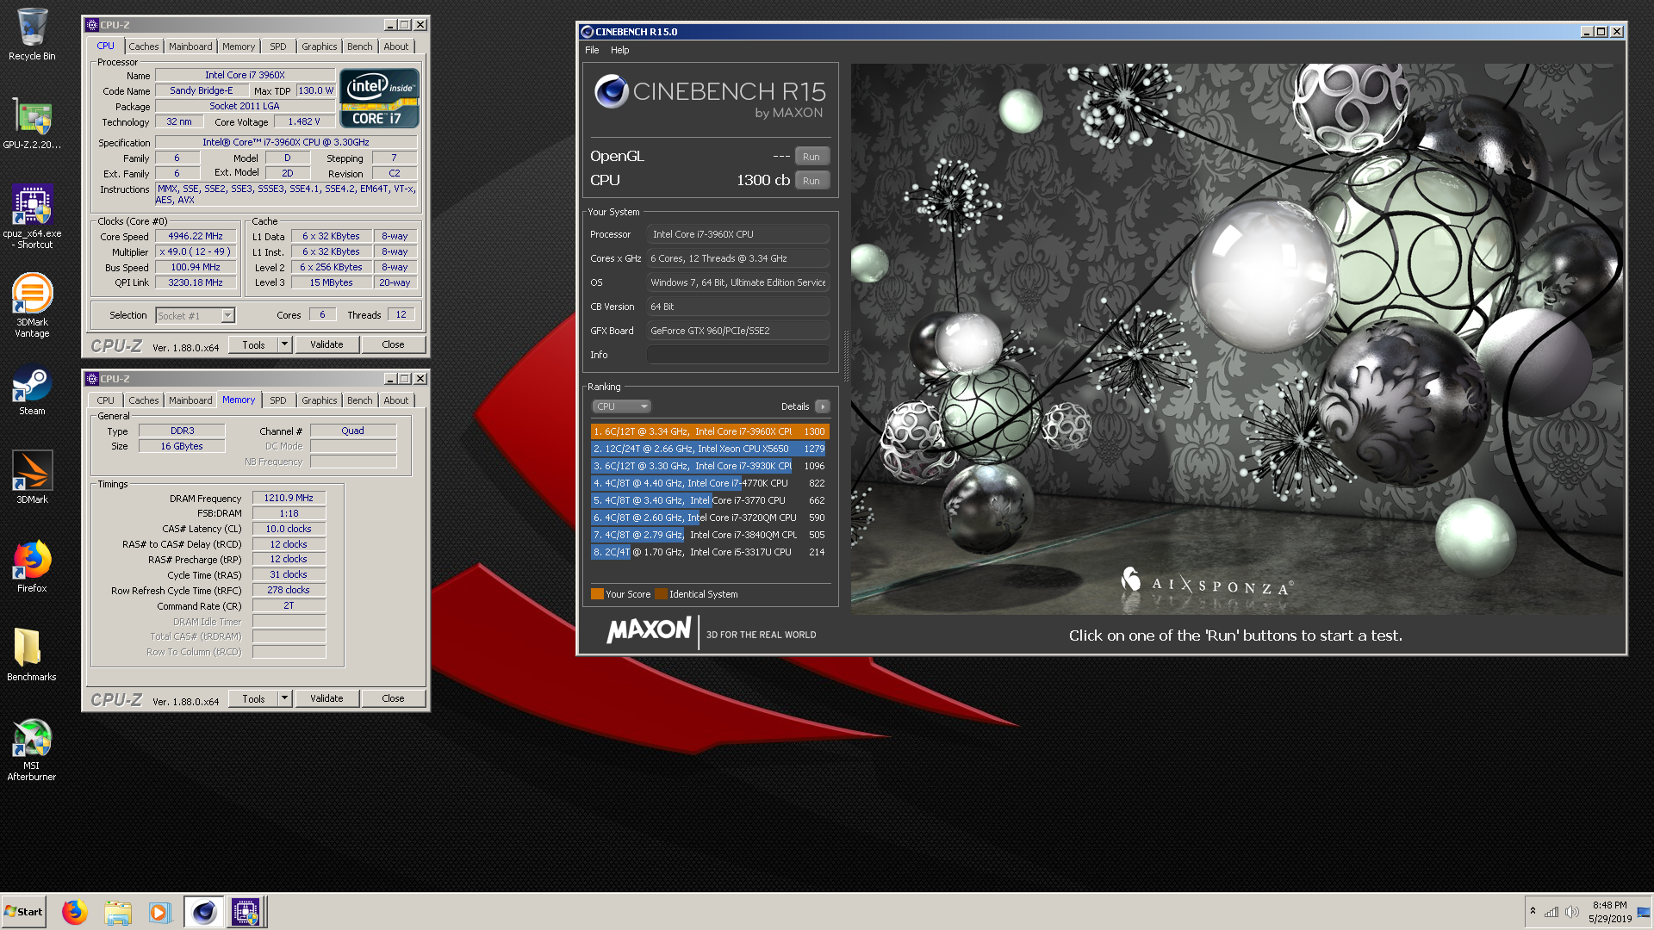This screenshot has height=930, width=1654.
Task: Expand ranking Details arrow button
Action: tap(823, 406)
